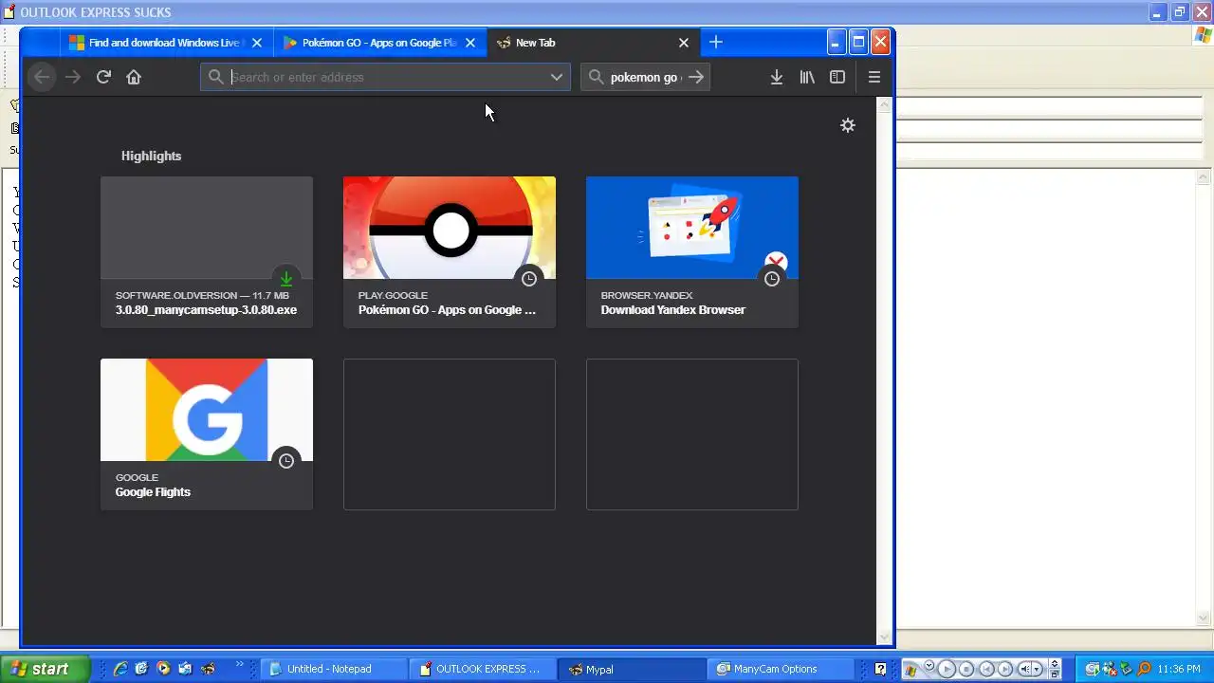Reload the current page
Viewport: 1214px width, 683px height.
click(x=103, y=77)
